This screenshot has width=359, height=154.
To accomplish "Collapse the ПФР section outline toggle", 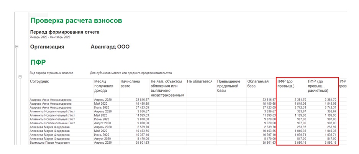I will (20, 77).
